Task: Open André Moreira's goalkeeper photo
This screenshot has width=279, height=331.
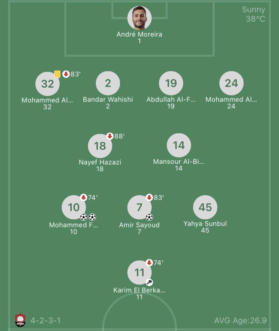Action: 139,18
